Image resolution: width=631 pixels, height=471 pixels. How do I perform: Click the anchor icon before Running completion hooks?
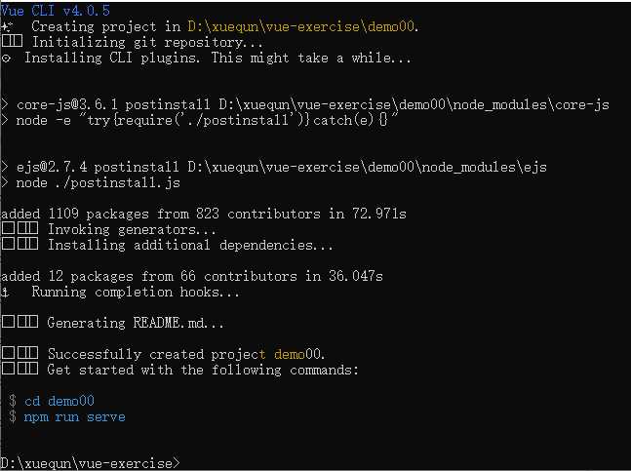click(5, 292)
